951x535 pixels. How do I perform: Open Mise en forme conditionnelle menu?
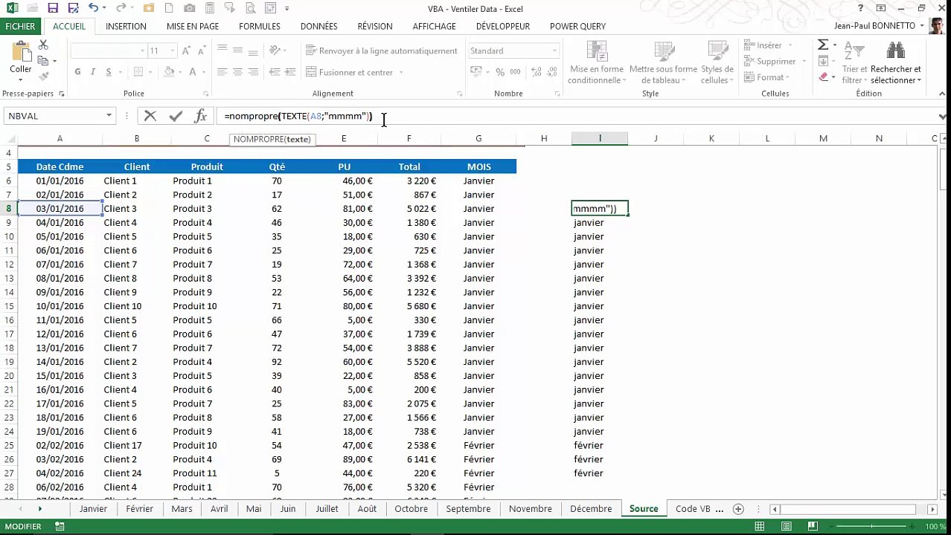(597, 62)
